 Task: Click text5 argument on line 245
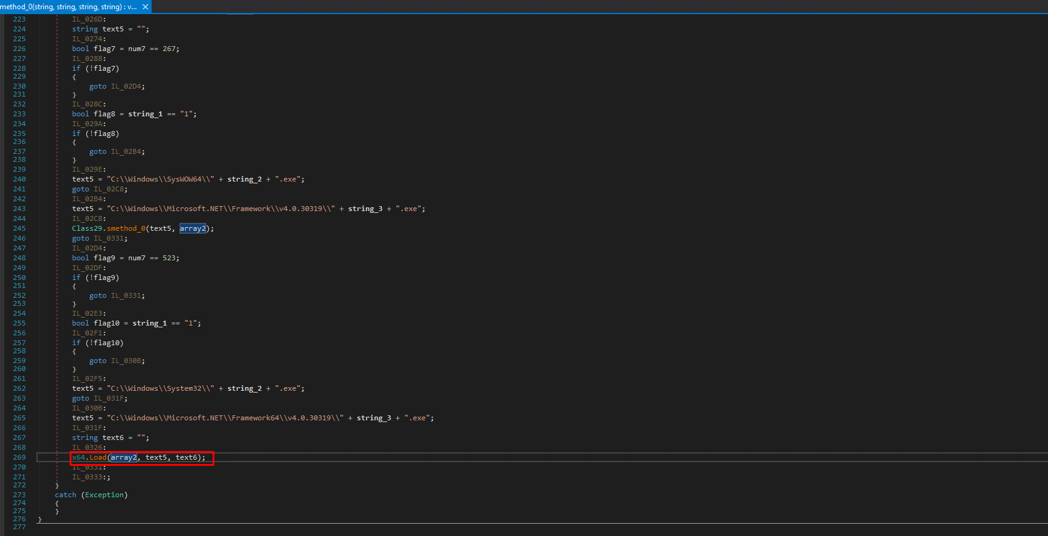pyautogui.click(x=160, y=228)
